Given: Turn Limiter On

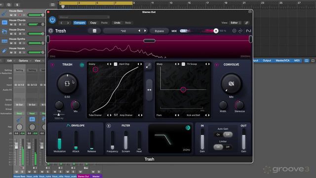Looking at the screenshot, I should coord(218,147).
